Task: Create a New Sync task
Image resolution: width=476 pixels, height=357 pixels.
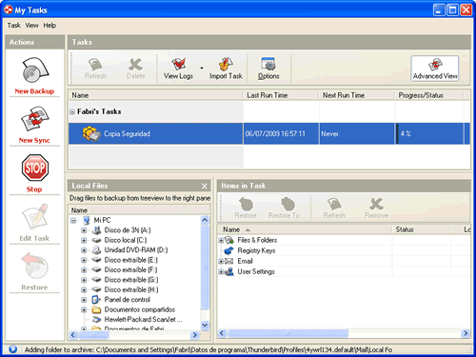Action: (x=34, y=125)
